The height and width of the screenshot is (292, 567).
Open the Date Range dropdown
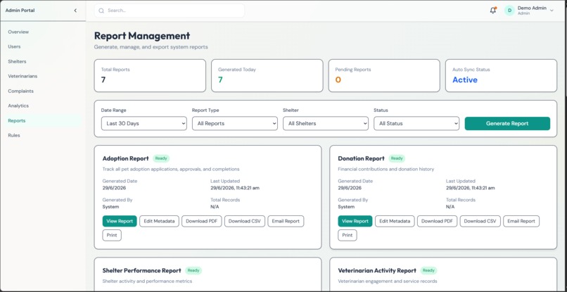click(144, 123)
